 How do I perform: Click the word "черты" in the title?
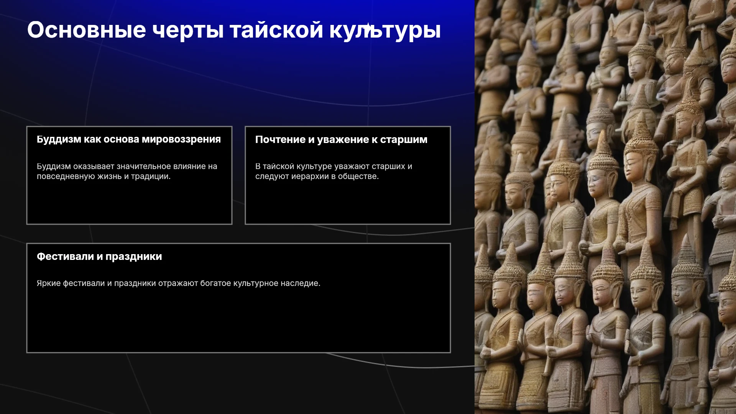click(x=188, y=31)
